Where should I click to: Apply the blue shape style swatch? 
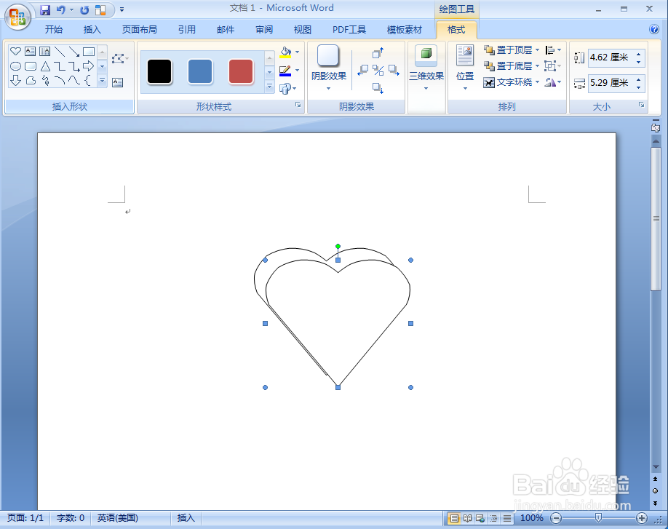point(200,71)
